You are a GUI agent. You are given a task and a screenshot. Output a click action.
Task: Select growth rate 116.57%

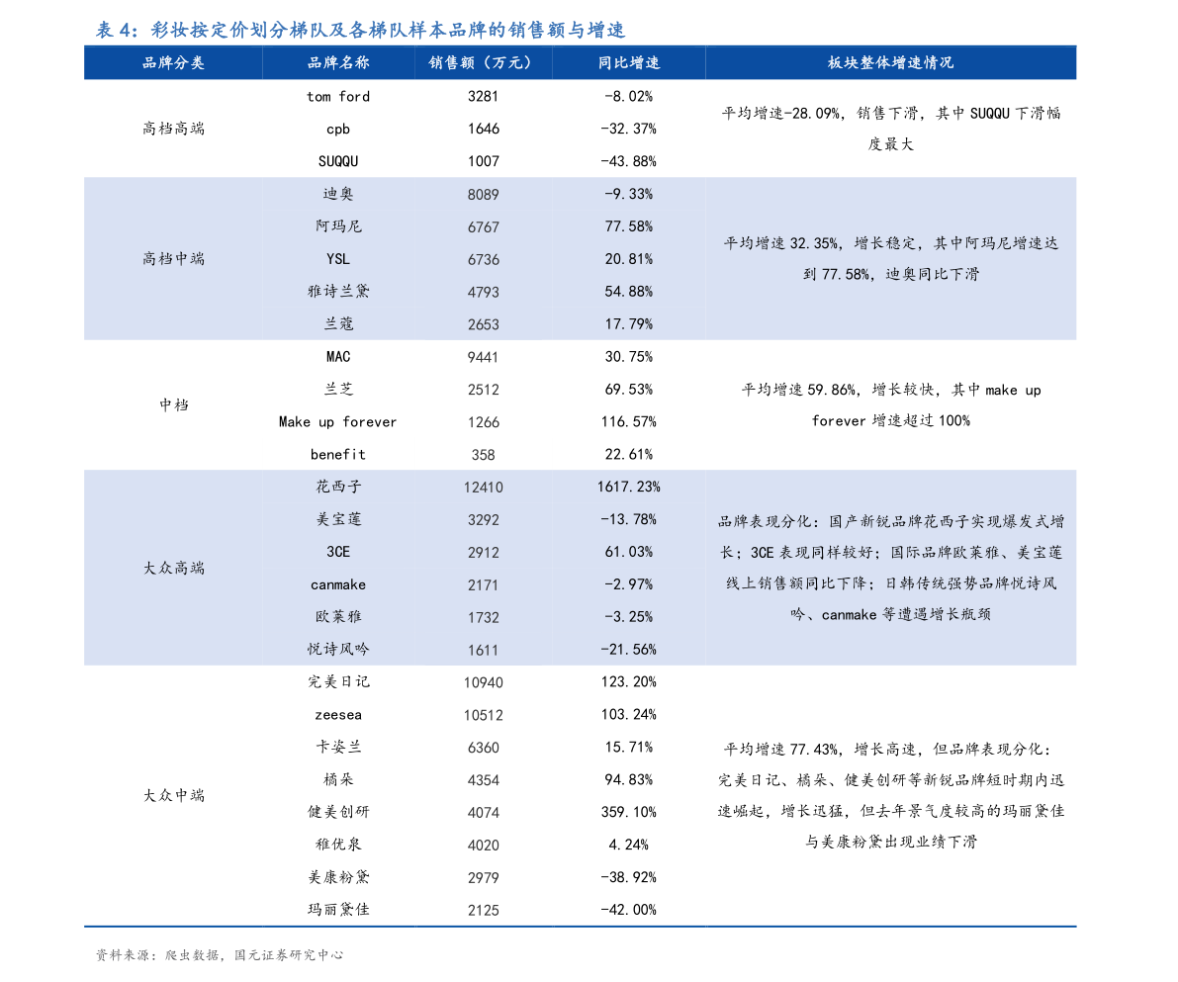pyautogui.click(x=629, y=421)
